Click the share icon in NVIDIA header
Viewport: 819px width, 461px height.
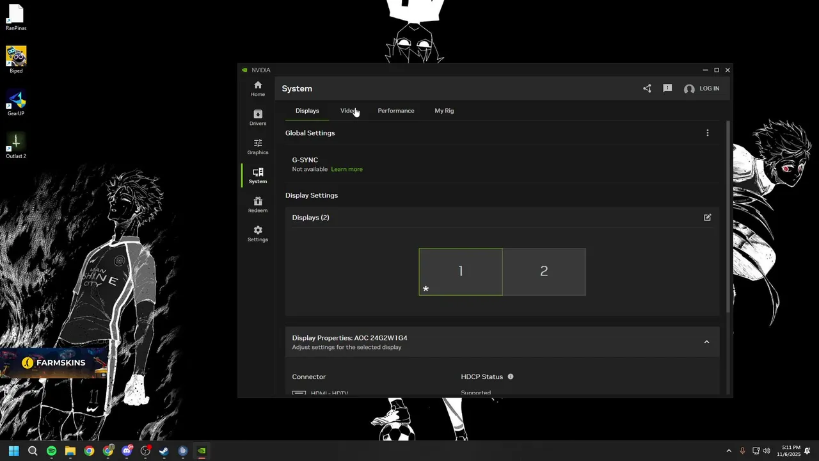coord(647,88)
